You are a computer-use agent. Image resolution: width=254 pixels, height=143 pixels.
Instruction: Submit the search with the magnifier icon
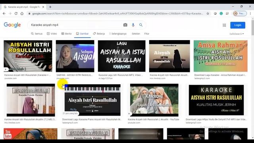coord(141,25)
